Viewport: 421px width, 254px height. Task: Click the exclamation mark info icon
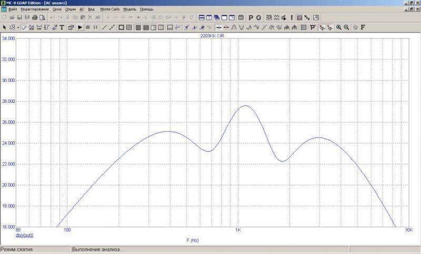click(292, 18)
